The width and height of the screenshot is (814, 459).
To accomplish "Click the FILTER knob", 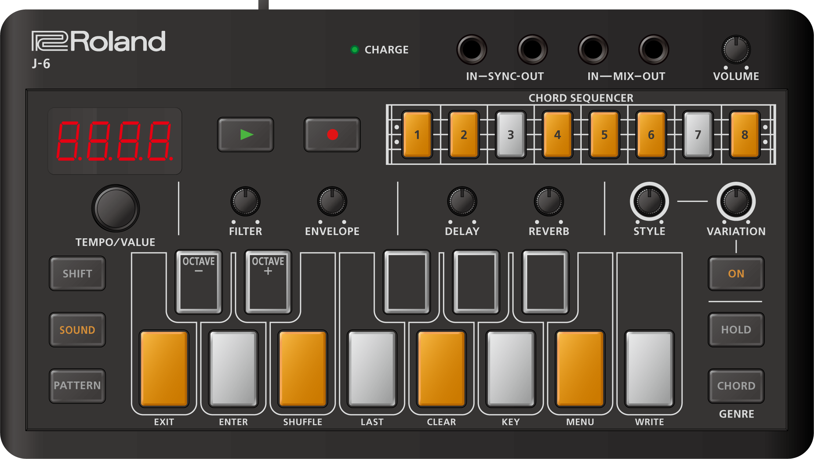I will coord(246,201).
